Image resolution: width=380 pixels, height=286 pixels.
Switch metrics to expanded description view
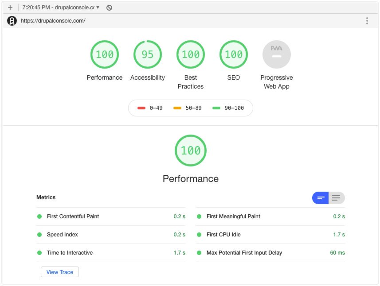(337, 198)
